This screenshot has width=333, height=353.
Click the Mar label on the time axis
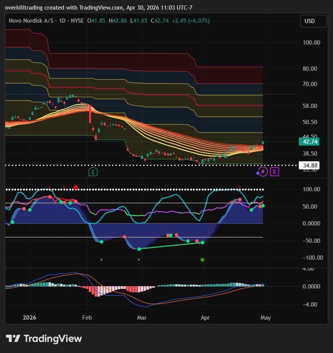point(142,318)
